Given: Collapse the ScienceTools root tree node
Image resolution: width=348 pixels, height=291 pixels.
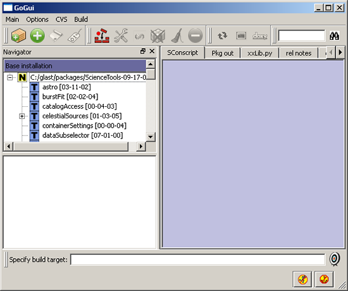Looking at the screenshot, I should (x=9, y=77).
